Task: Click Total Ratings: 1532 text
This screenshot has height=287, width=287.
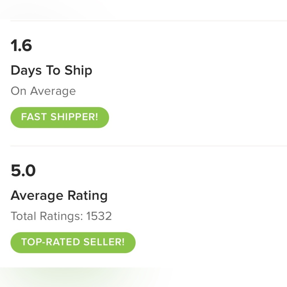Action: click(x=61, y=216)
